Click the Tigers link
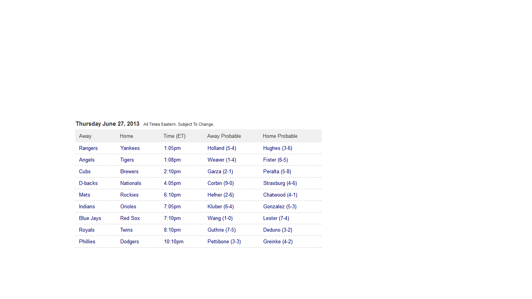Viewport: 532px width, 299px height. 127,160
